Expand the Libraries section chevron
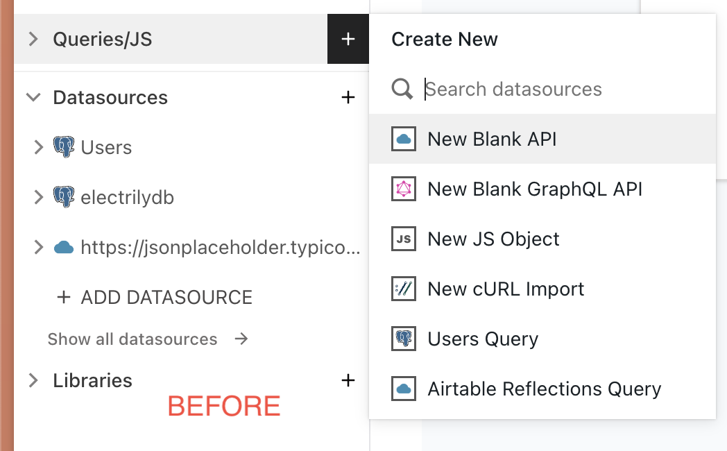This screenshot has width=727, height=451. click(x=33, y=380)
